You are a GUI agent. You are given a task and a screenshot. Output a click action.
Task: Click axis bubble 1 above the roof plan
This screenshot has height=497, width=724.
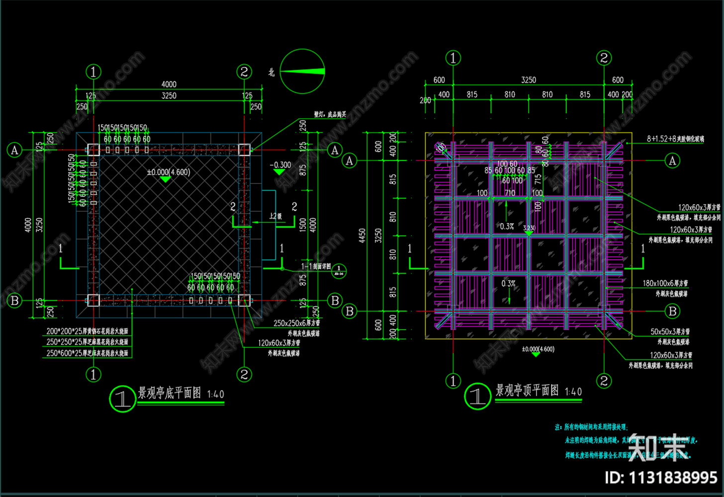452,58
